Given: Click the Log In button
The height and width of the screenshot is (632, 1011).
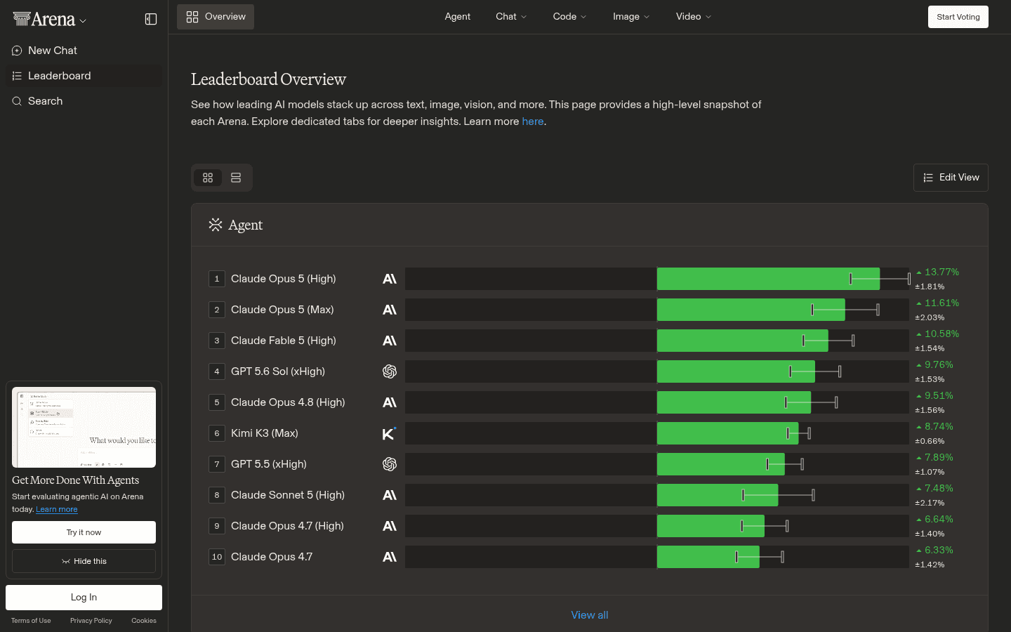Looking at the screenshot, I should click(84, 598).
